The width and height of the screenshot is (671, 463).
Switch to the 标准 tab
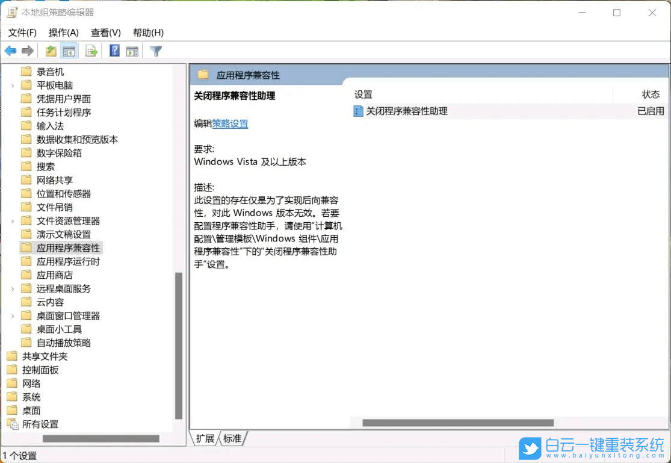tap(232, 439)
